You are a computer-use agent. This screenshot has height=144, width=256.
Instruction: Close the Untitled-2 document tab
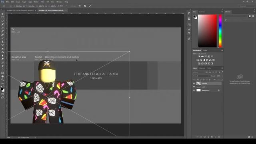point(66,10)
